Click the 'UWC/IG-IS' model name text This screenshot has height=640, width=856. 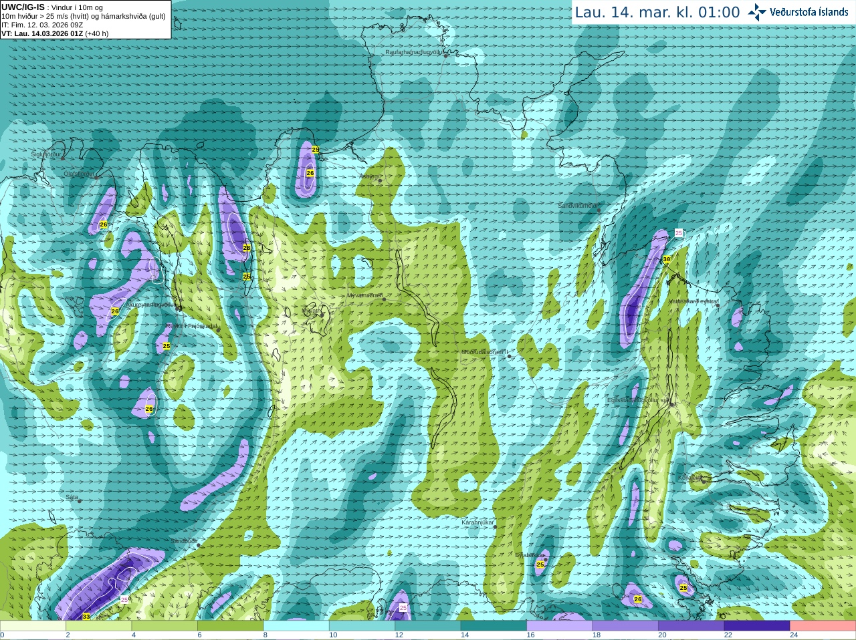click(23, 7)
